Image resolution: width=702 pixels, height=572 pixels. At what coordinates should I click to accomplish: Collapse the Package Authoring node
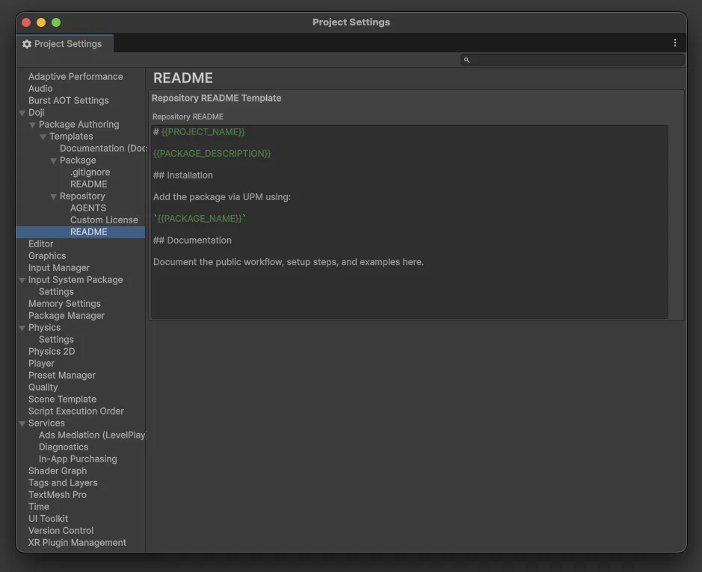tap(32, 125)
